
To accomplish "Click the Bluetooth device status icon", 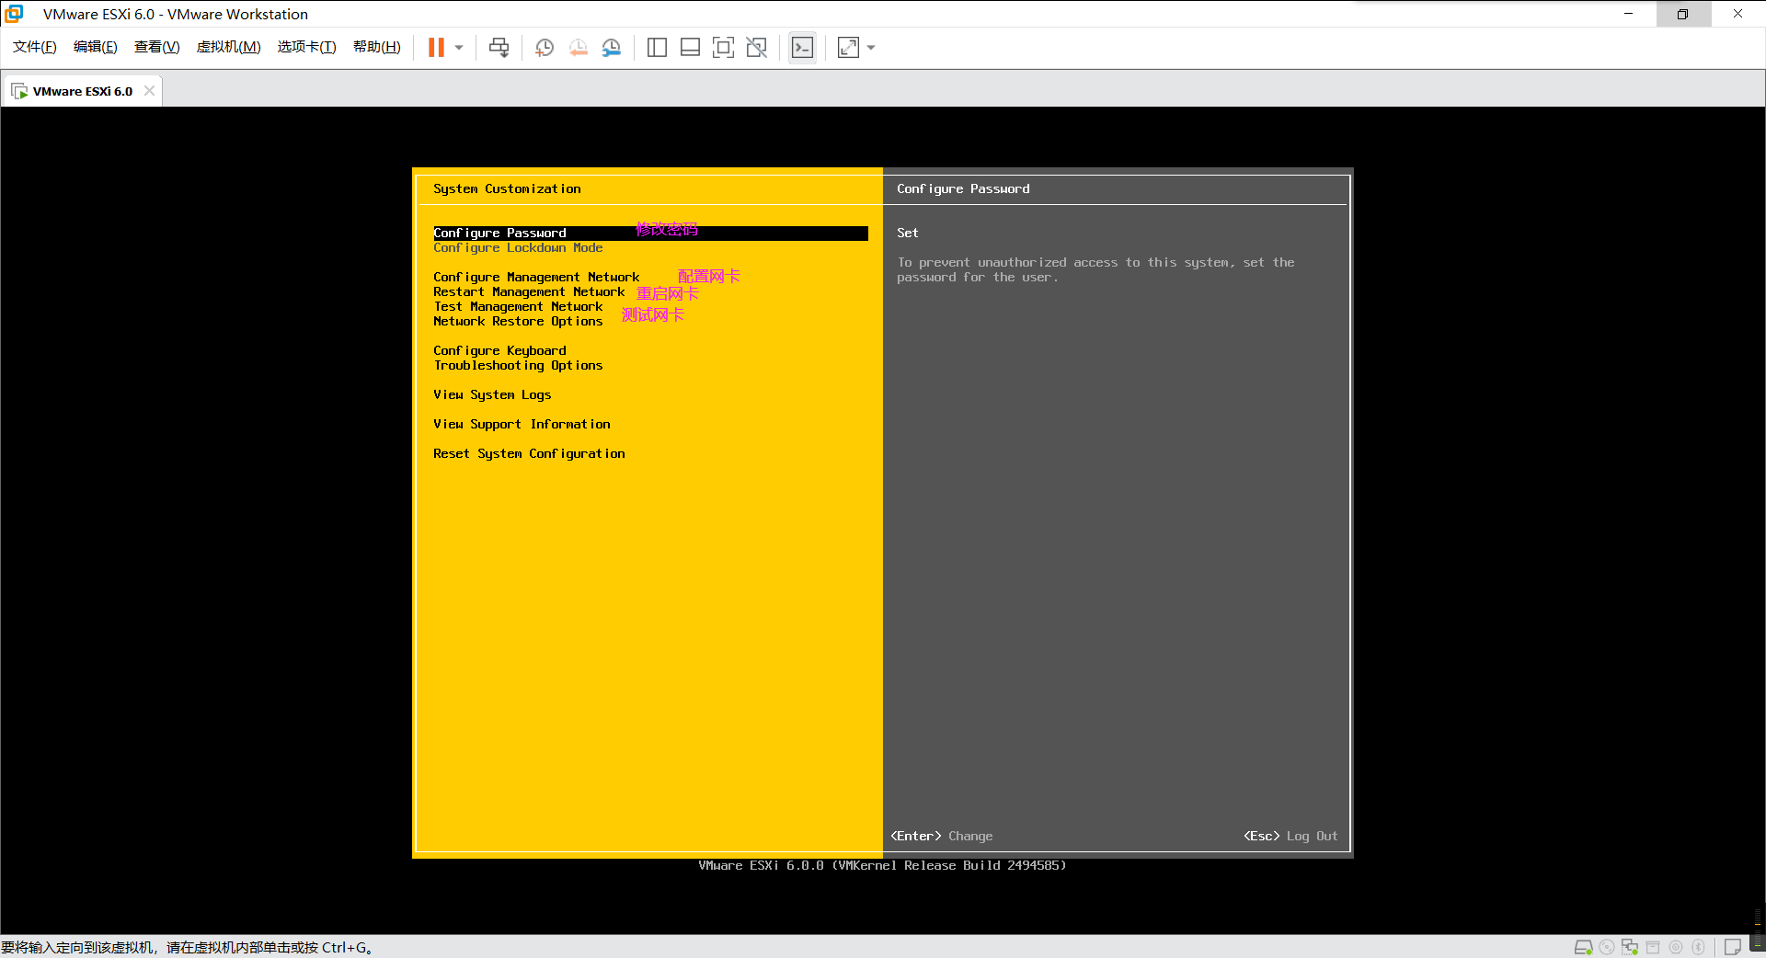I will (1698, 947).
